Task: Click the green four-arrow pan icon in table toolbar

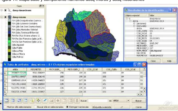Action: tap(38, 101)
